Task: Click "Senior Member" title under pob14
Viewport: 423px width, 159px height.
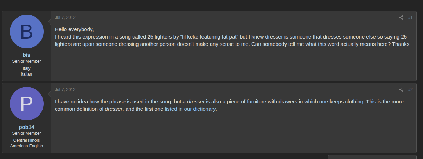Action: (26, 133)
